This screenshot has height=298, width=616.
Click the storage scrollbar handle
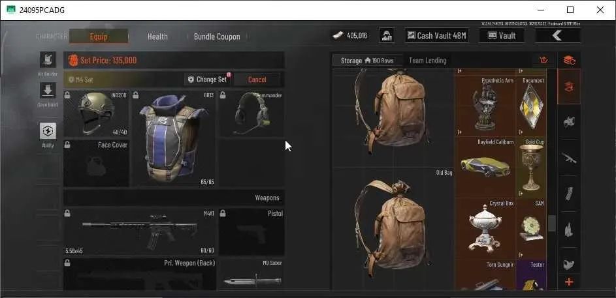coord(552,223)
